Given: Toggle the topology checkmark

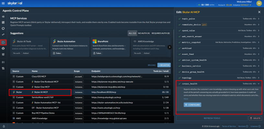Looking at the screenshot, I should [179, 78].
